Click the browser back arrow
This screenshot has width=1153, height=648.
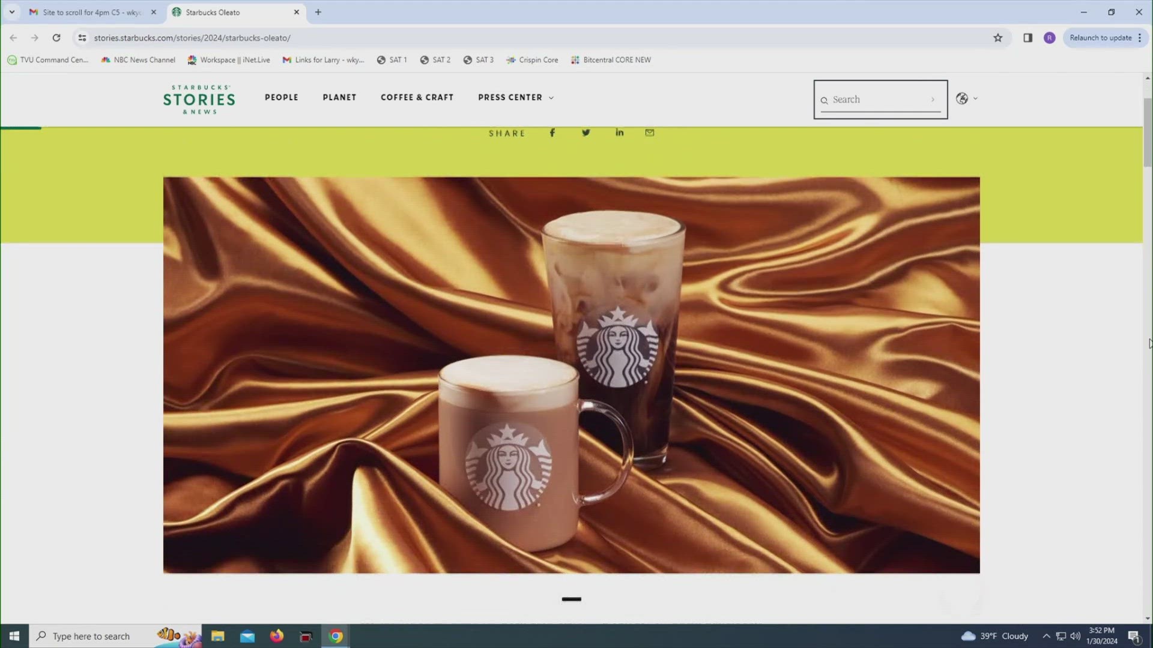(13, 38)
